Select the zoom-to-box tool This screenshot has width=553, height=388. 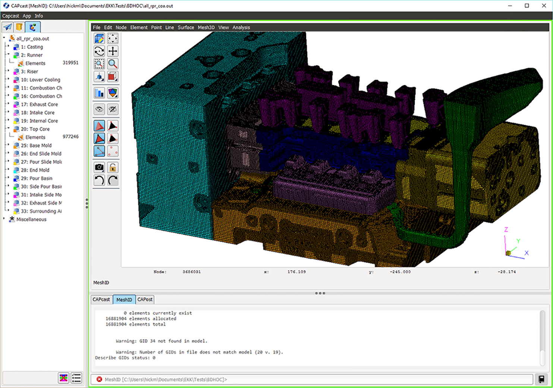(x=99, y=64)
